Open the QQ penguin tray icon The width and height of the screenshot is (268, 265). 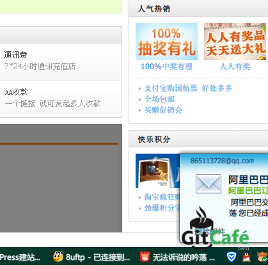pos(246,257)
